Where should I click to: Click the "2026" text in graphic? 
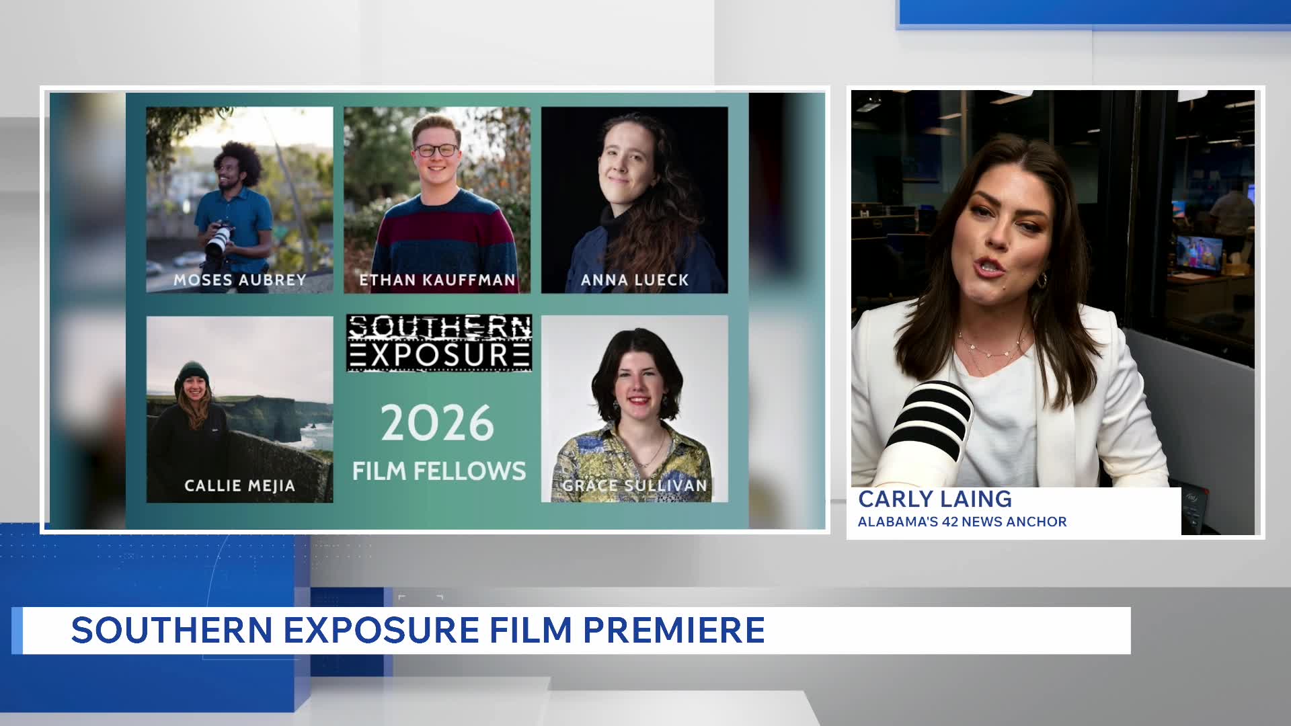tap(438, 423)
